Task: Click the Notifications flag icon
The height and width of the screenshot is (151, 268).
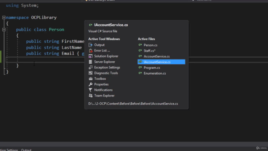Action: pos(90,90)
